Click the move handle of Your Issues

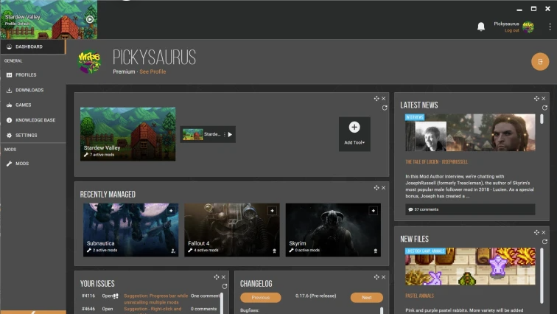coord(217,276)
